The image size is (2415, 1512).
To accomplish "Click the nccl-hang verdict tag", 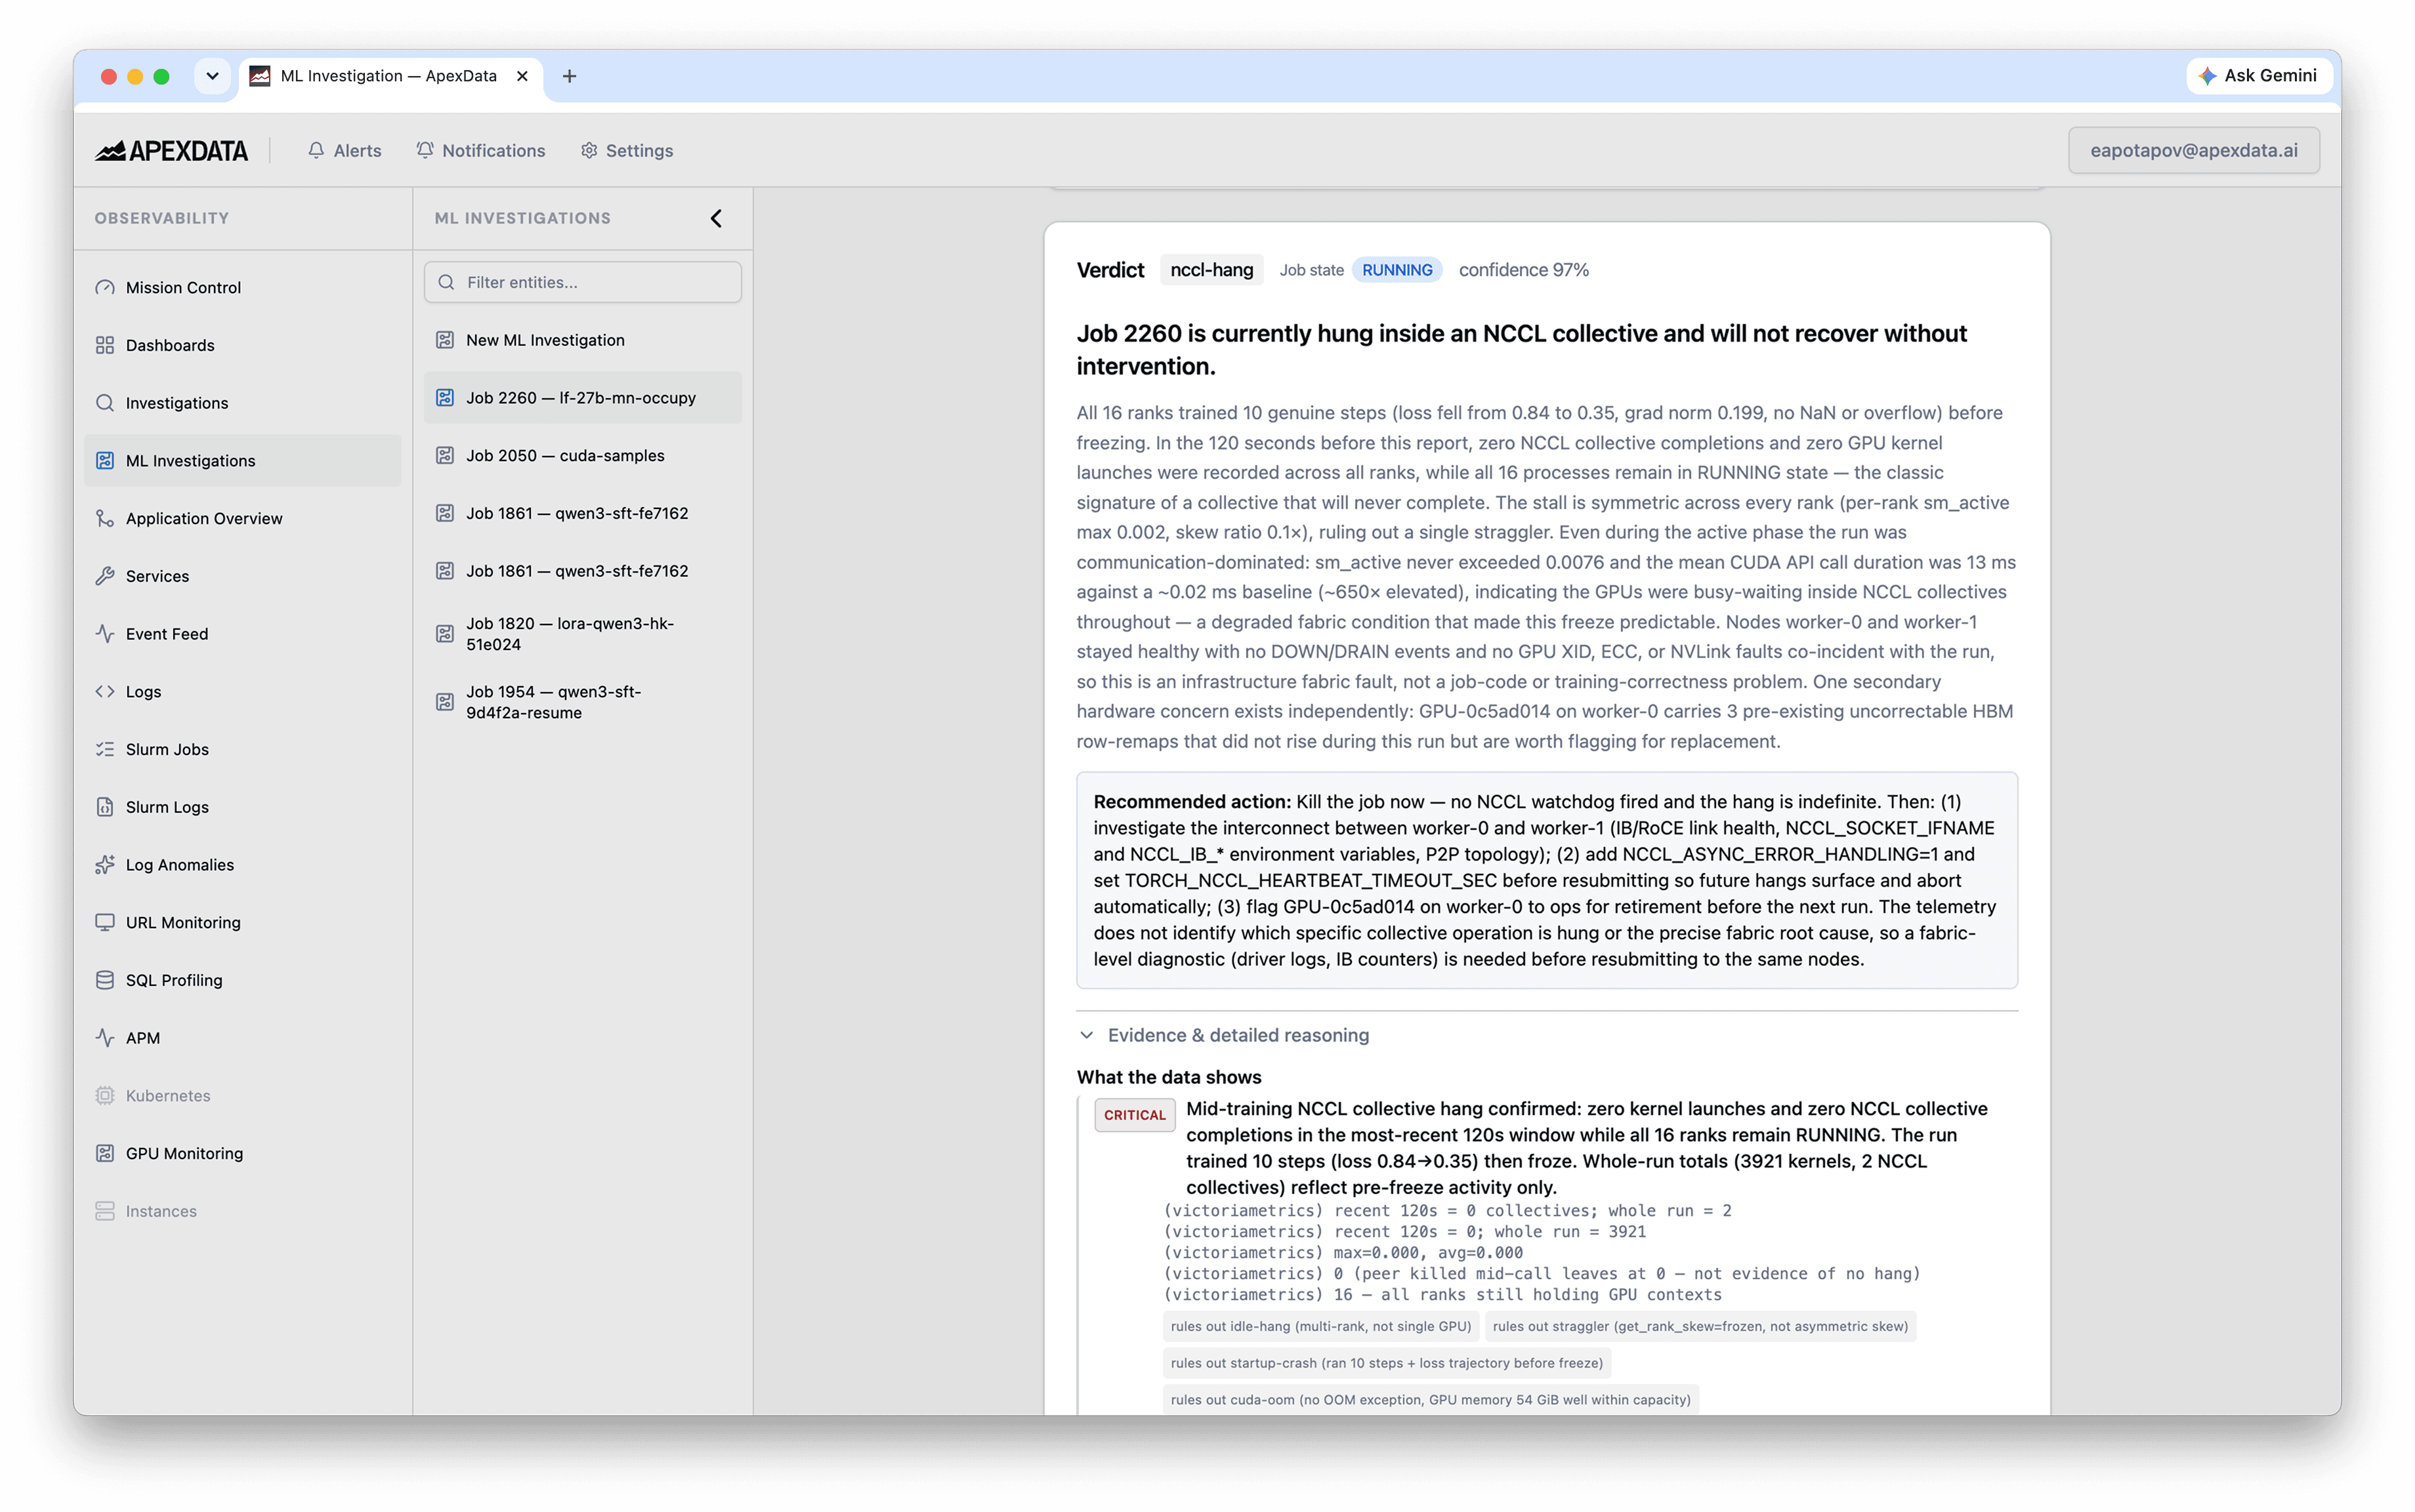I will pos(1211,270).
